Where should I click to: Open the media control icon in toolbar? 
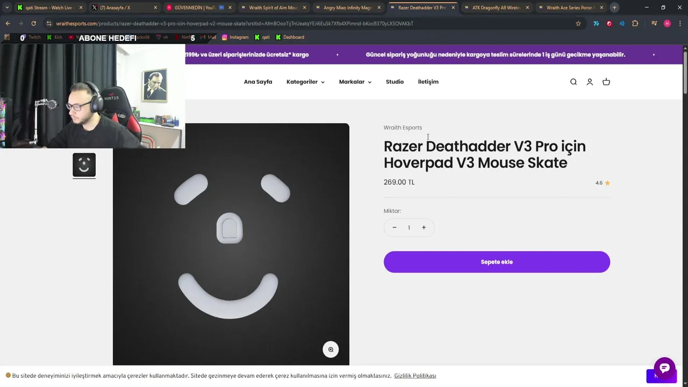[654, 24]
